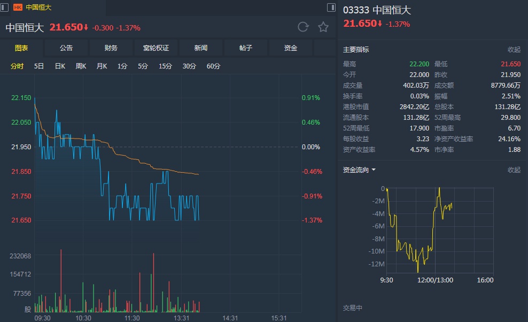Click the 09:30 time axis label

[x=42, y=318]
